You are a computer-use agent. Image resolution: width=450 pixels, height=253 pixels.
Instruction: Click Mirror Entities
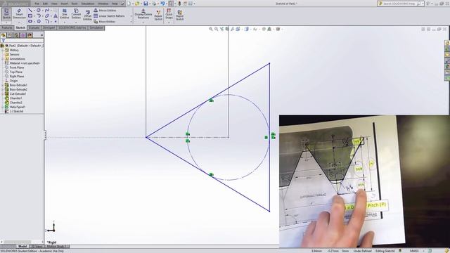105,11
